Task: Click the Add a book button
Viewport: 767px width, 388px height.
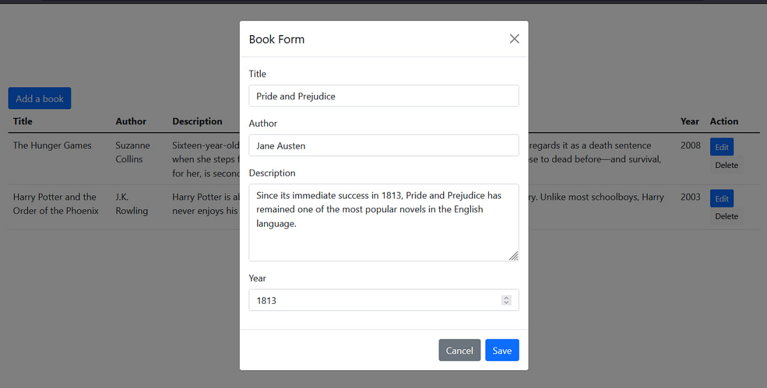Action: pyautogui.click(x=40, y=98)
